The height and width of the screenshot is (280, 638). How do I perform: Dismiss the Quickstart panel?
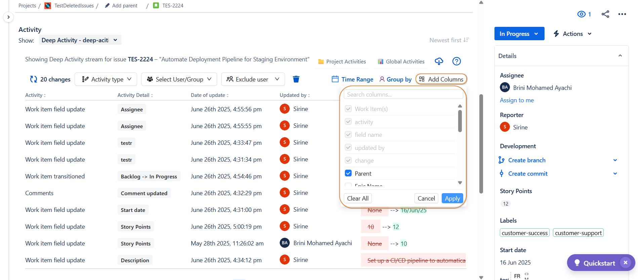625,263
